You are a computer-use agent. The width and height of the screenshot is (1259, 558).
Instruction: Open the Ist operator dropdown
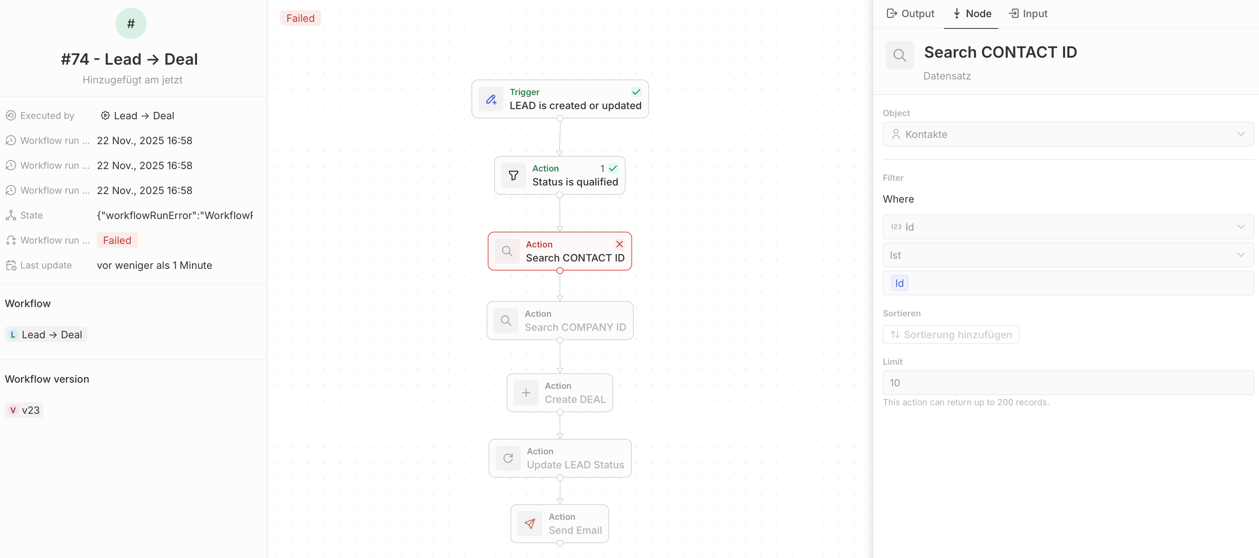(1067, 255)
